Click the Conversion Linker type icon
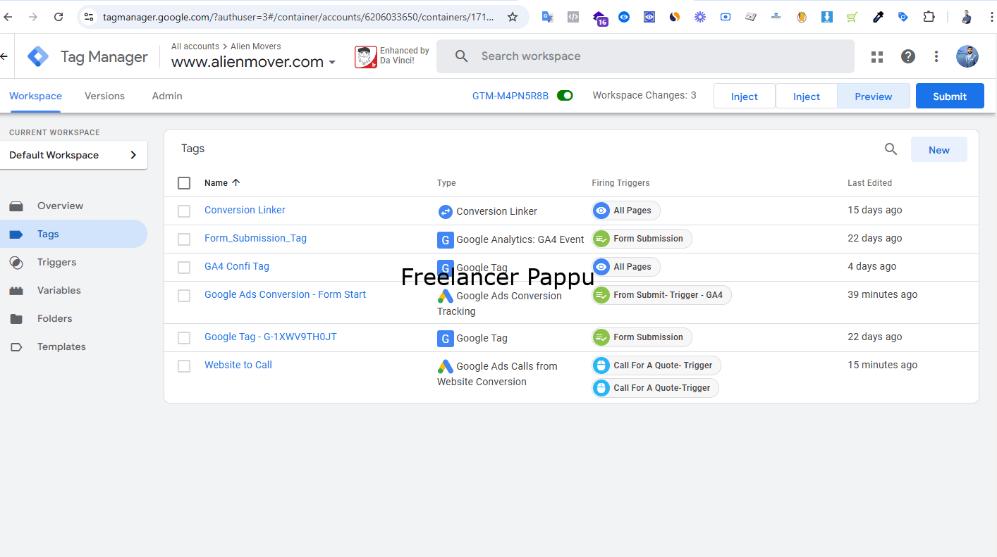 coord(445,211)
